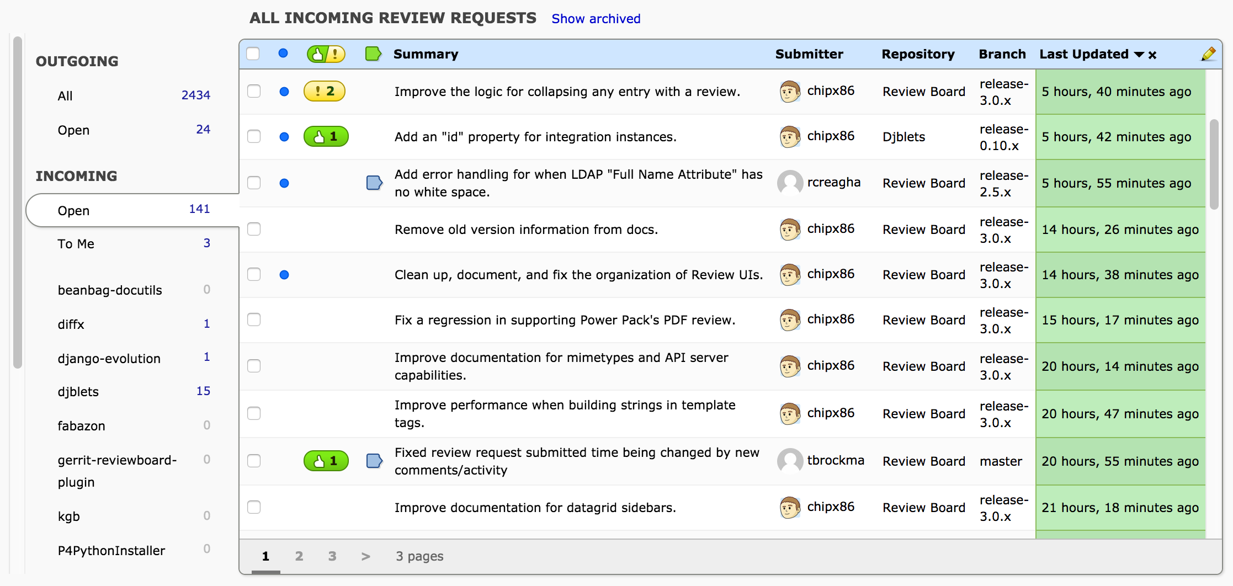Image resolution: width=1233 pixels, height=586 pixels.
Task: Select the datagrid sidebars documentation row checkbox
Action: 253,507
